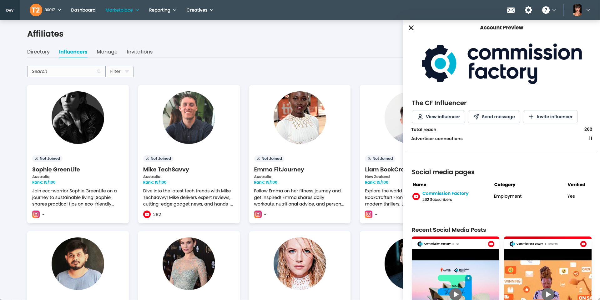The height and width of the screenshot is (300, 600).
Task: Open the help question mark icon
Action: click(545, 10)
